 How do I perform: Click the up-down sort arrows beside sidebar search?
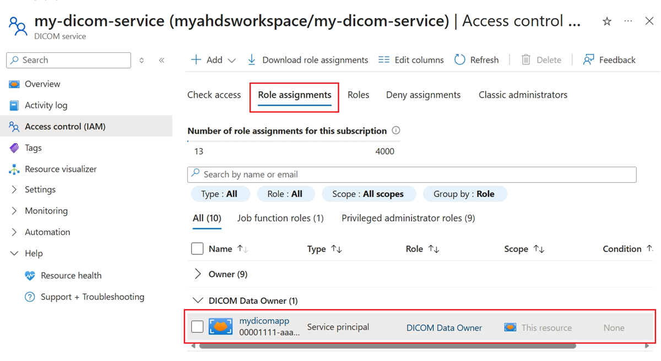[x=142, y=60]
